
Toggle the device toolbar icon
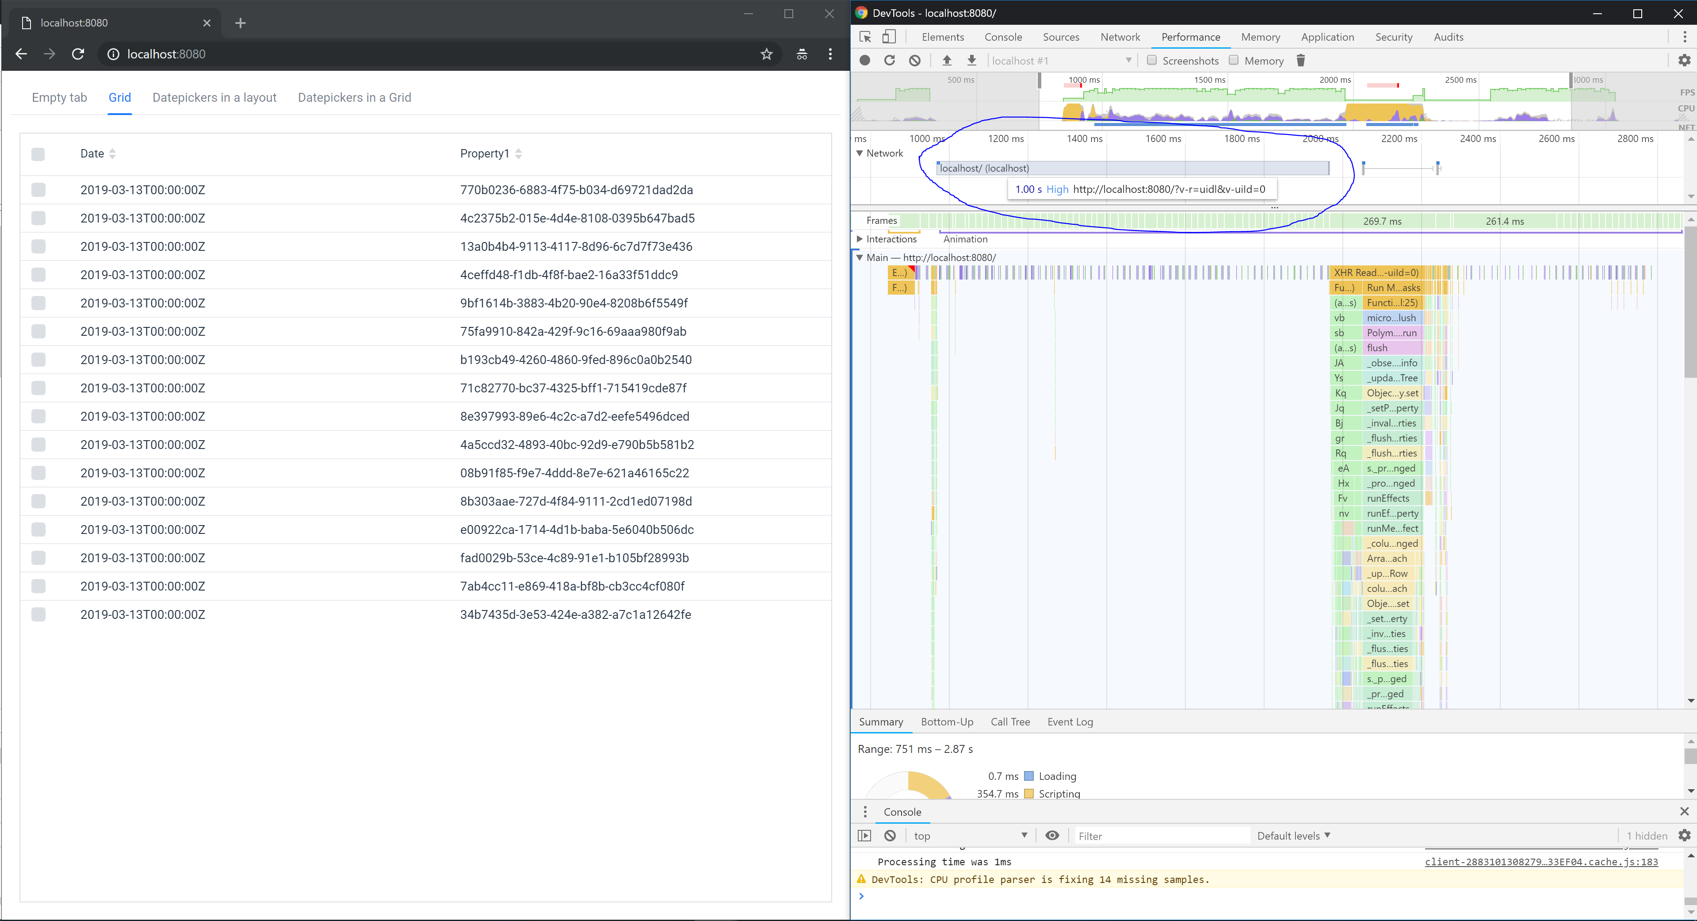889,37
